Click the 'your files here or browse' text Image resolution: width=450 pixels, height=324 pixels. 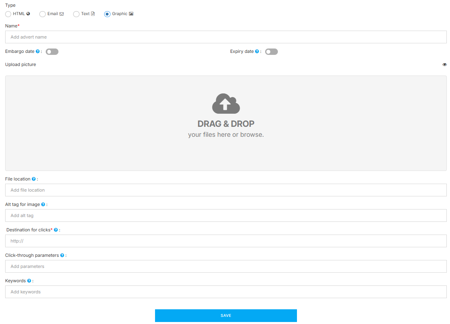(x=226, y=135)
